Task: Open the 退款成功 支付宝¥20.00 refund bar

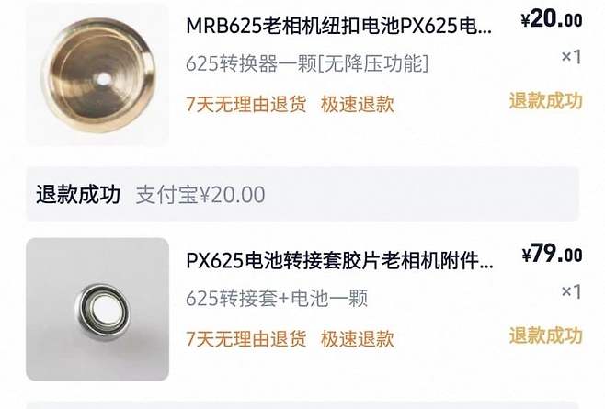Action: coord(302,194)
